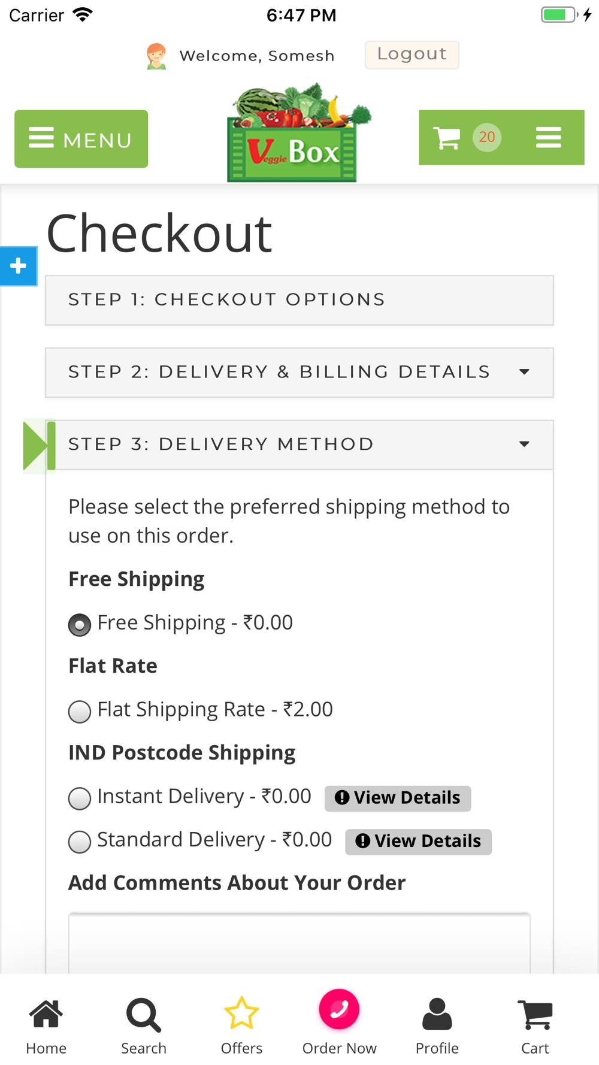599x1065 pixels.
Task: Tap the Order Now phone icon
Action: point(339,1010)
